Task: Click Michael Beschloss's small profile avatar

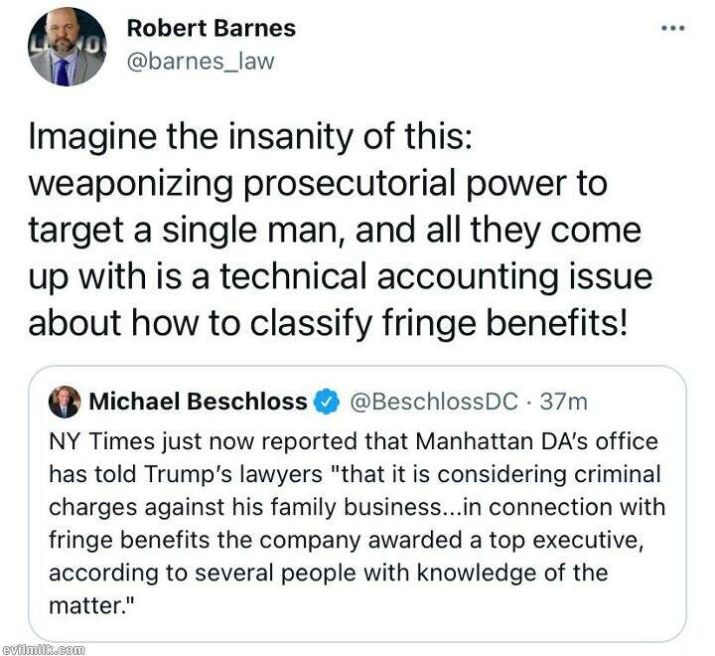Action: (69, 401)
